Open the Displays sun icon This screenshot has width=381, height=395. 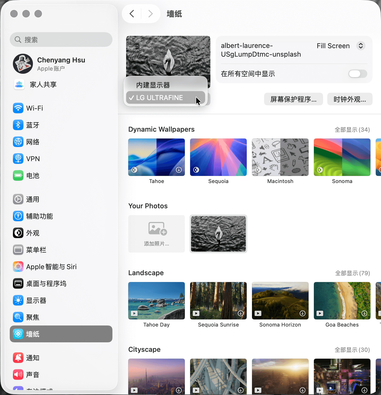pos(18,300)
